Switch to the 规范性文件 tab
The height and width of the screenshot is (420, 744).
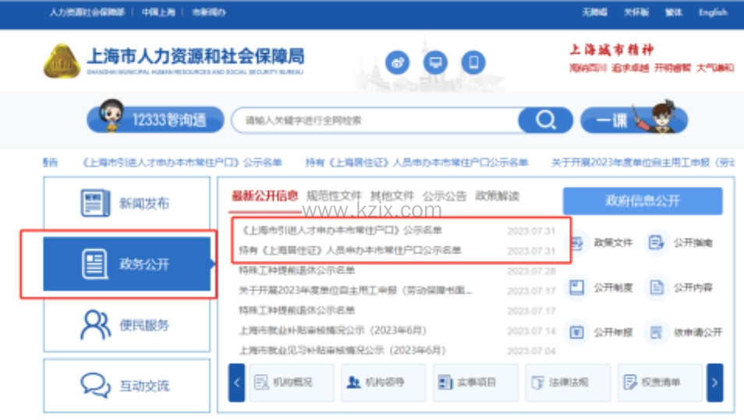coord(334,196)
